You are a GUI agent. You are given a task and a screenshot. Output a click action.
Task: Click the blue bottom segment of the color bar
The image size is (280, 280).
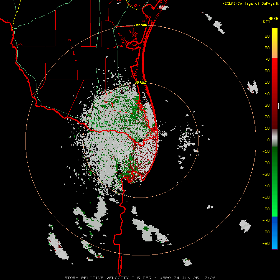coord(275,233)
